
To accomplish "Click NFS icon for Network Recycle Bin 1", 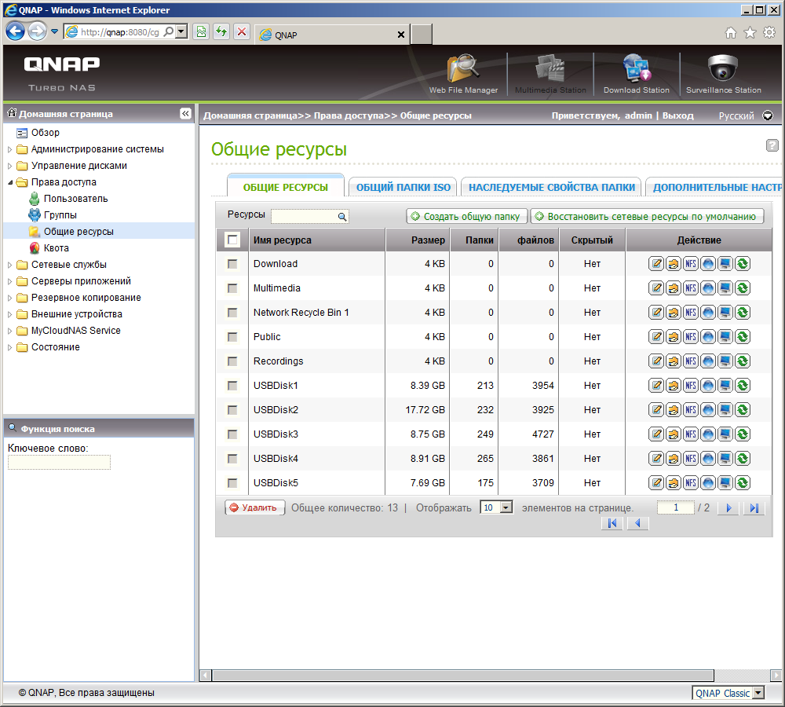I will pos(690,313).
